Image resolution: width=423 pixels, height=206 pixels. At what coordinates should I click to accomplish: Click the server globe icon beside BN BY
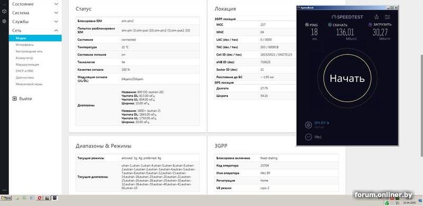pyautogui.click(x=308, y=125)
